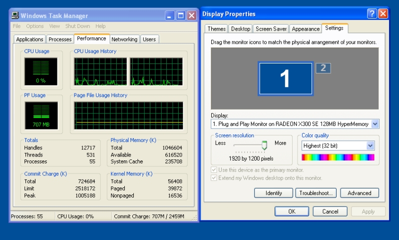Click the Commit Charge Peak value 1005188
Viewport: 399px width, 240px height.
85,195
